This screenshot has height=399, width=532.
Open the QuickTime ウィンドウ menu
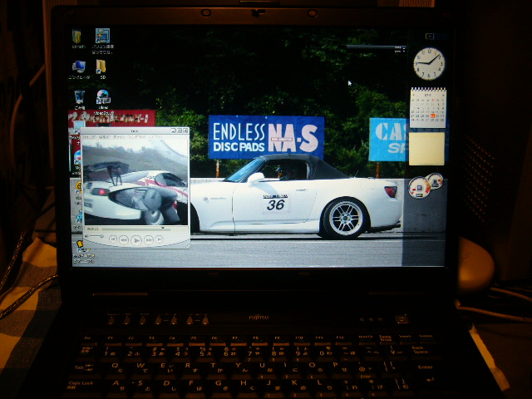137,136
